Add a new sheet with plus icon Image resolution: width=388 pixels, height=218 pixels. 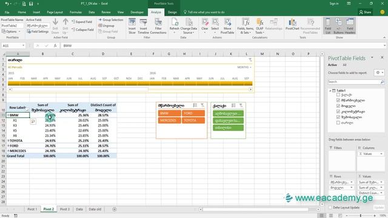(115, 210)
